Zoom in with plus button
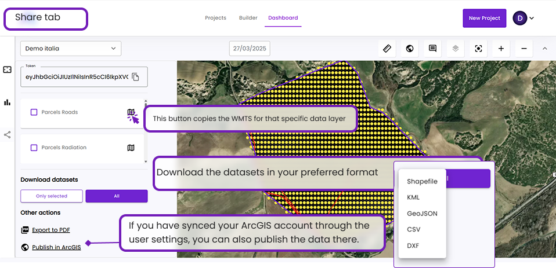556x268 pixels. pos(501,49)
